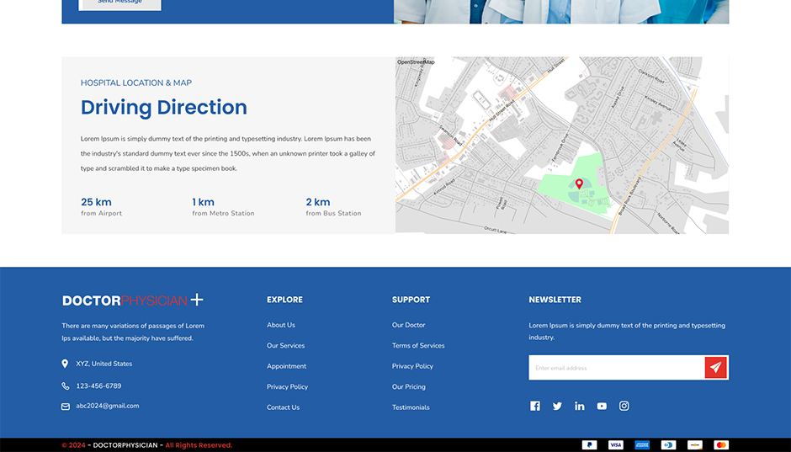Open Terms of Services link
The height and width of the screenshot is (452, 791).
(x=418, y=346)
